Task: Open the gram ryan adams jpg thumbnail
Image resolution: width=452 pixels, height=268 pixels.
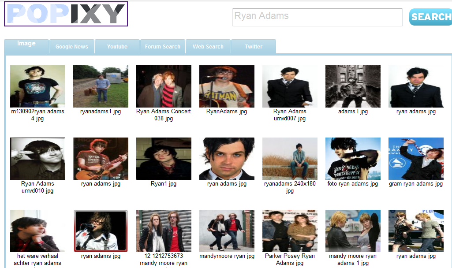Action: tap(416, 159)
